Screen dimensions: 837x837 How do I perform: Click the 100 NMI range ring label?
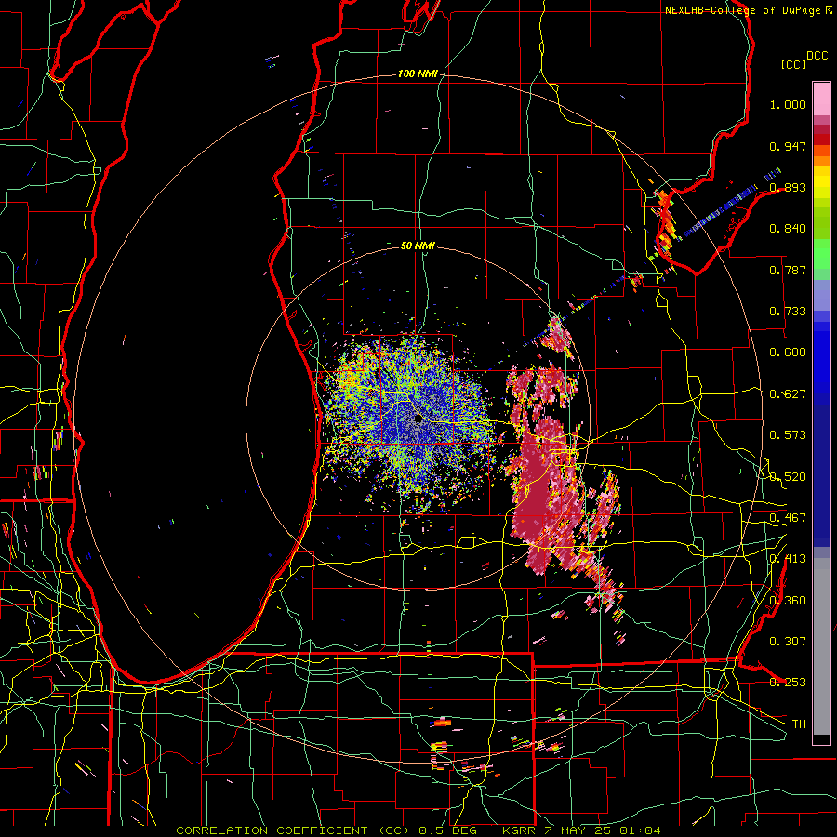(417, 73)
